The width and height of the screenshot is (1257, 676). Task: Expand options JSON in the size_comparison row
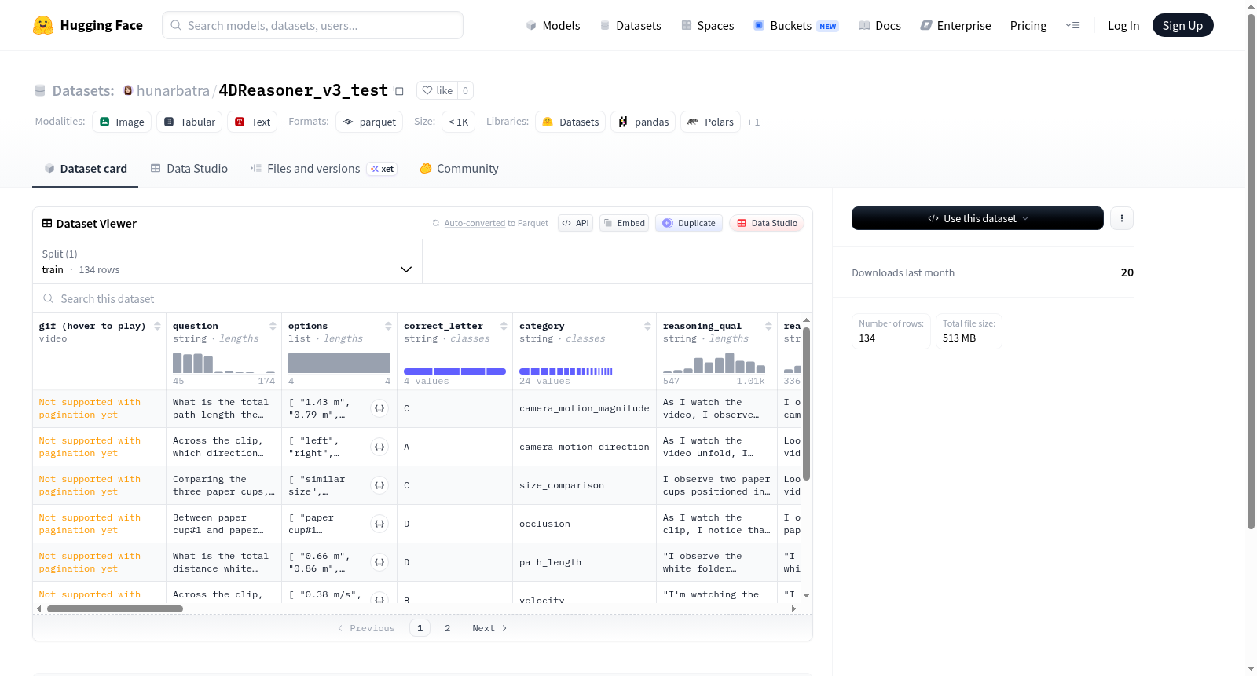(379, 485)
